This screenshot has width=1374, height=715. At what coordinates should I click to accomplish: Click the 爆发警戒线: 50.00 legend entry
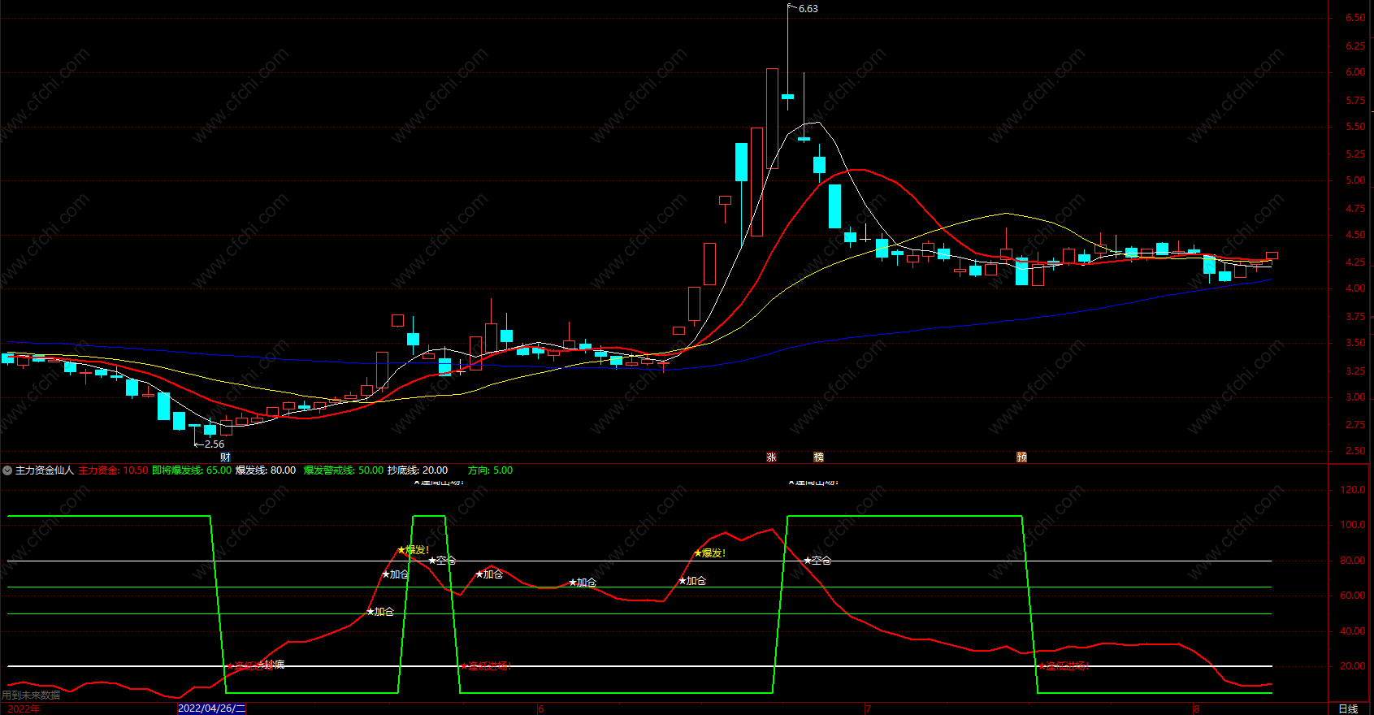[343, 470]
